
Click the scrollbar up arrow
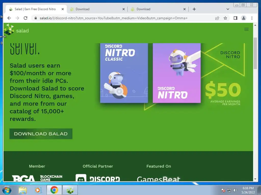pyautogui.click(x=255, y=25)
